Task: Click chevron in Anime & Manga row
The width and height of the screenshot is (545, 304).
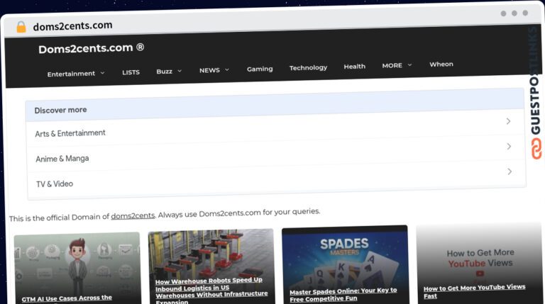Action: coord(509,147)
